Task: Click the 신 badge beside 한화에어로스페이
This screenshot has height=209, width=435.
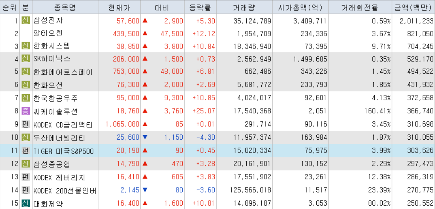Action: 26,72
